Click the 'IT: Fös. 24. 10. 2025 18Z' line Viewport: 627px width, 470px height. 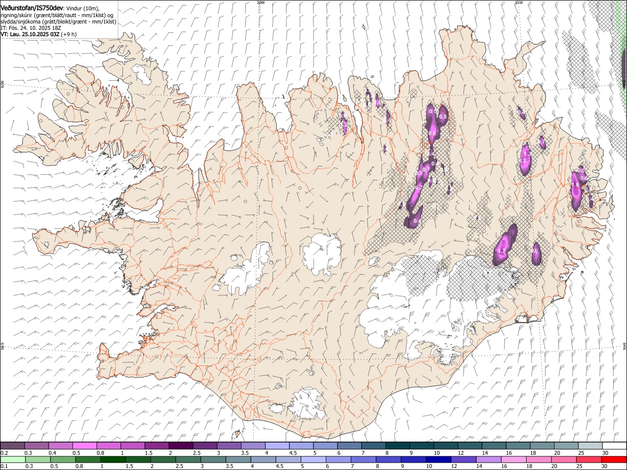coord(31,28)
